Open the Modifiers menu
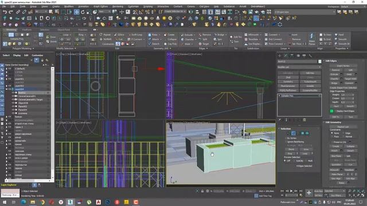Viewport: 367px width, 206px height. pos(69,6)
